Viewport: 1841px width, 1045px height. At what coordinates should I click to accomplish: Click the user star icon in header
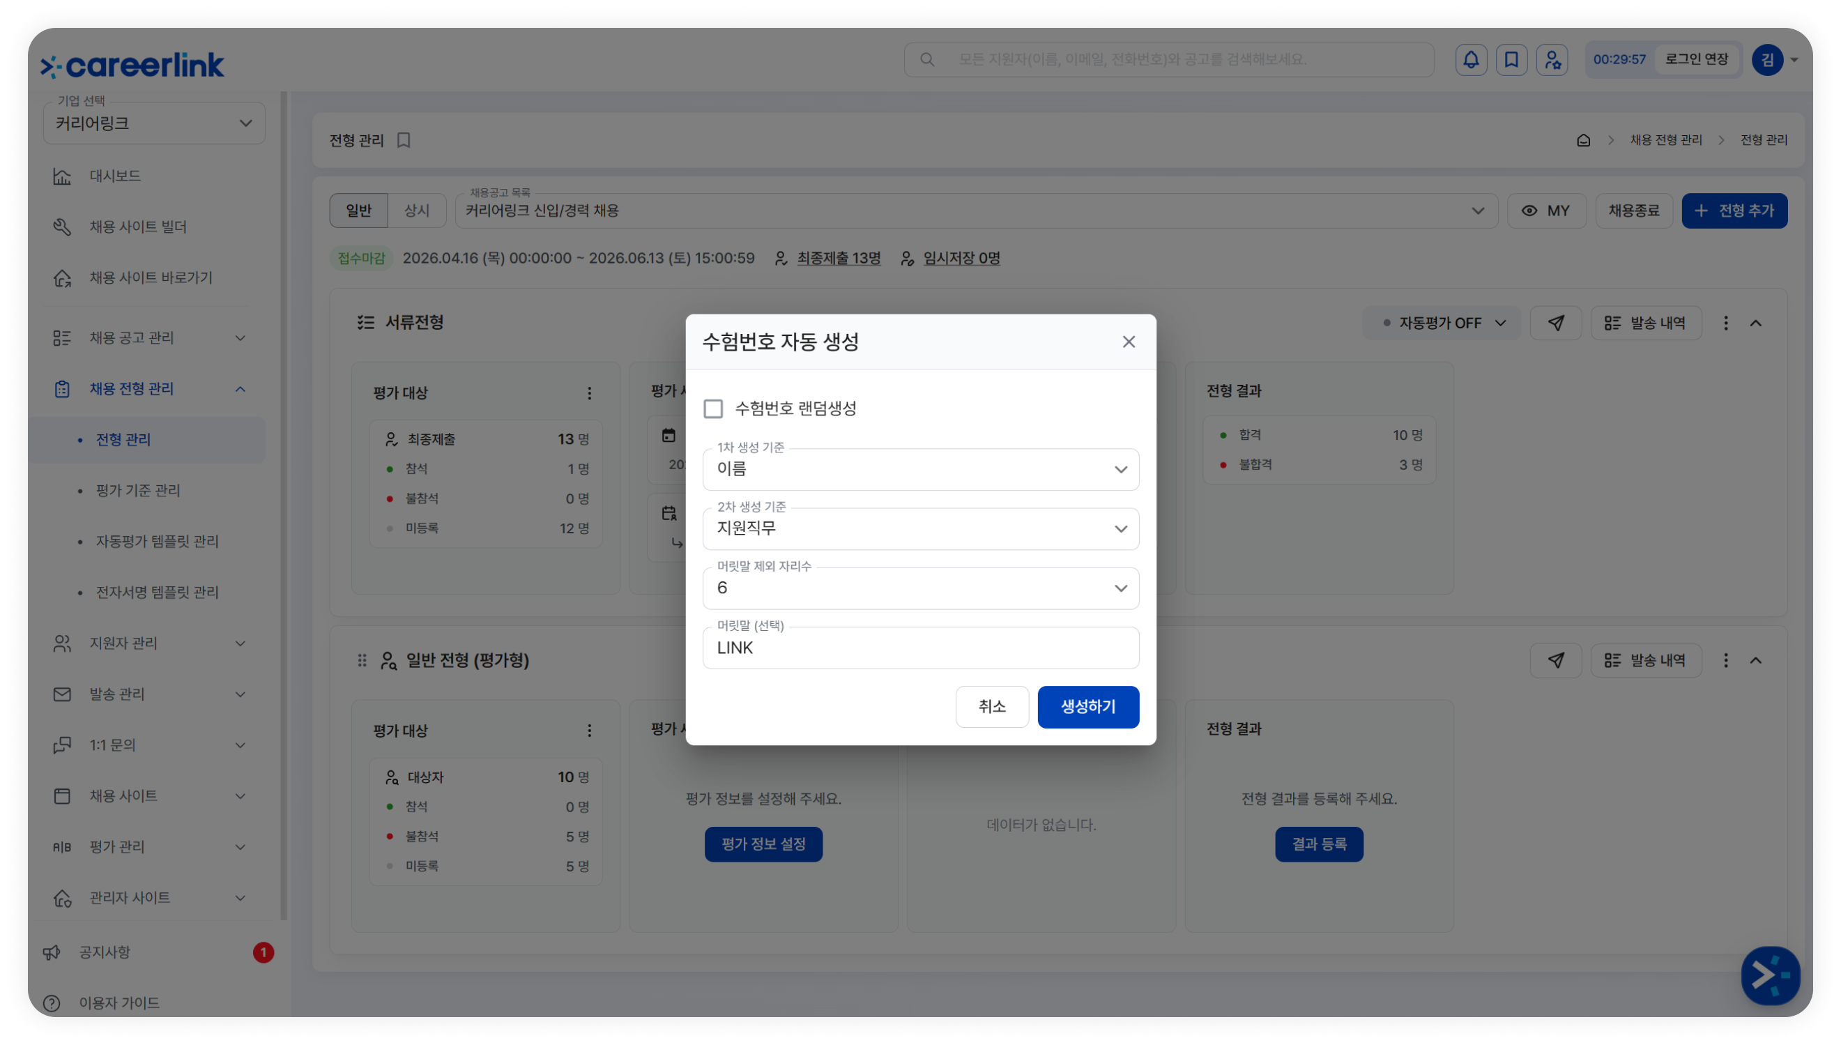pyautogui.click(x=1552, y=59)
